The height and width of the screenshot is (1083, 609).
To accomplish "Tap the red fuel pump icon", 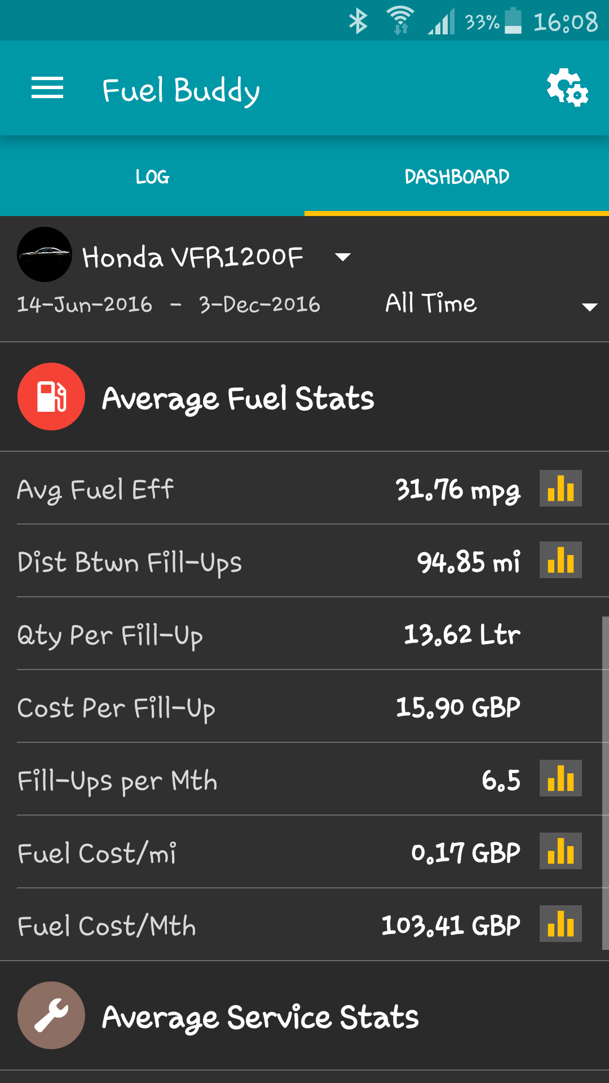I will (51, 397).
